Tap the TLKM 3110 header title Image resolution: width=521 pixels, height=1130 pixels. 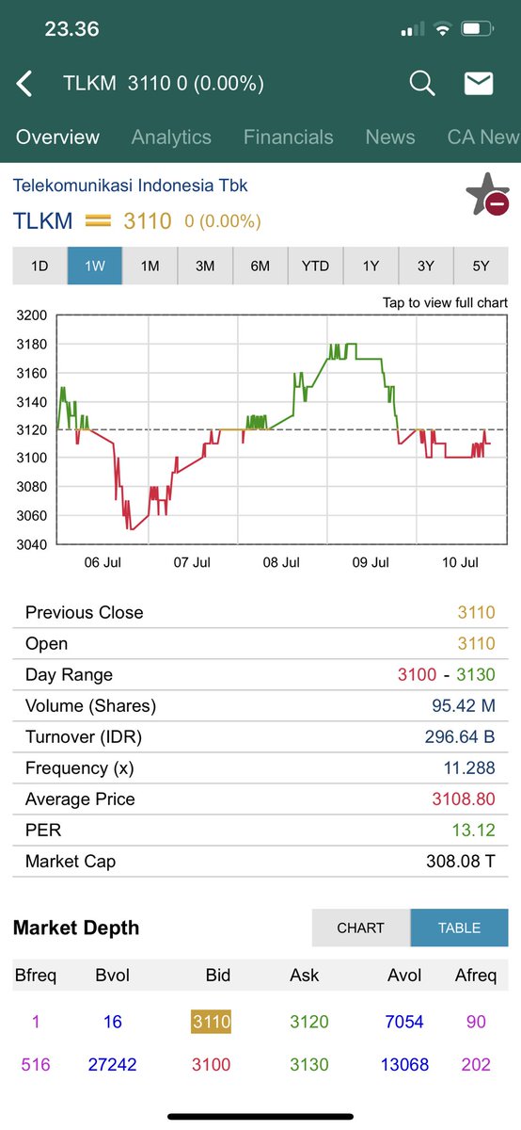pyautogui.click(x=164, y=84)
